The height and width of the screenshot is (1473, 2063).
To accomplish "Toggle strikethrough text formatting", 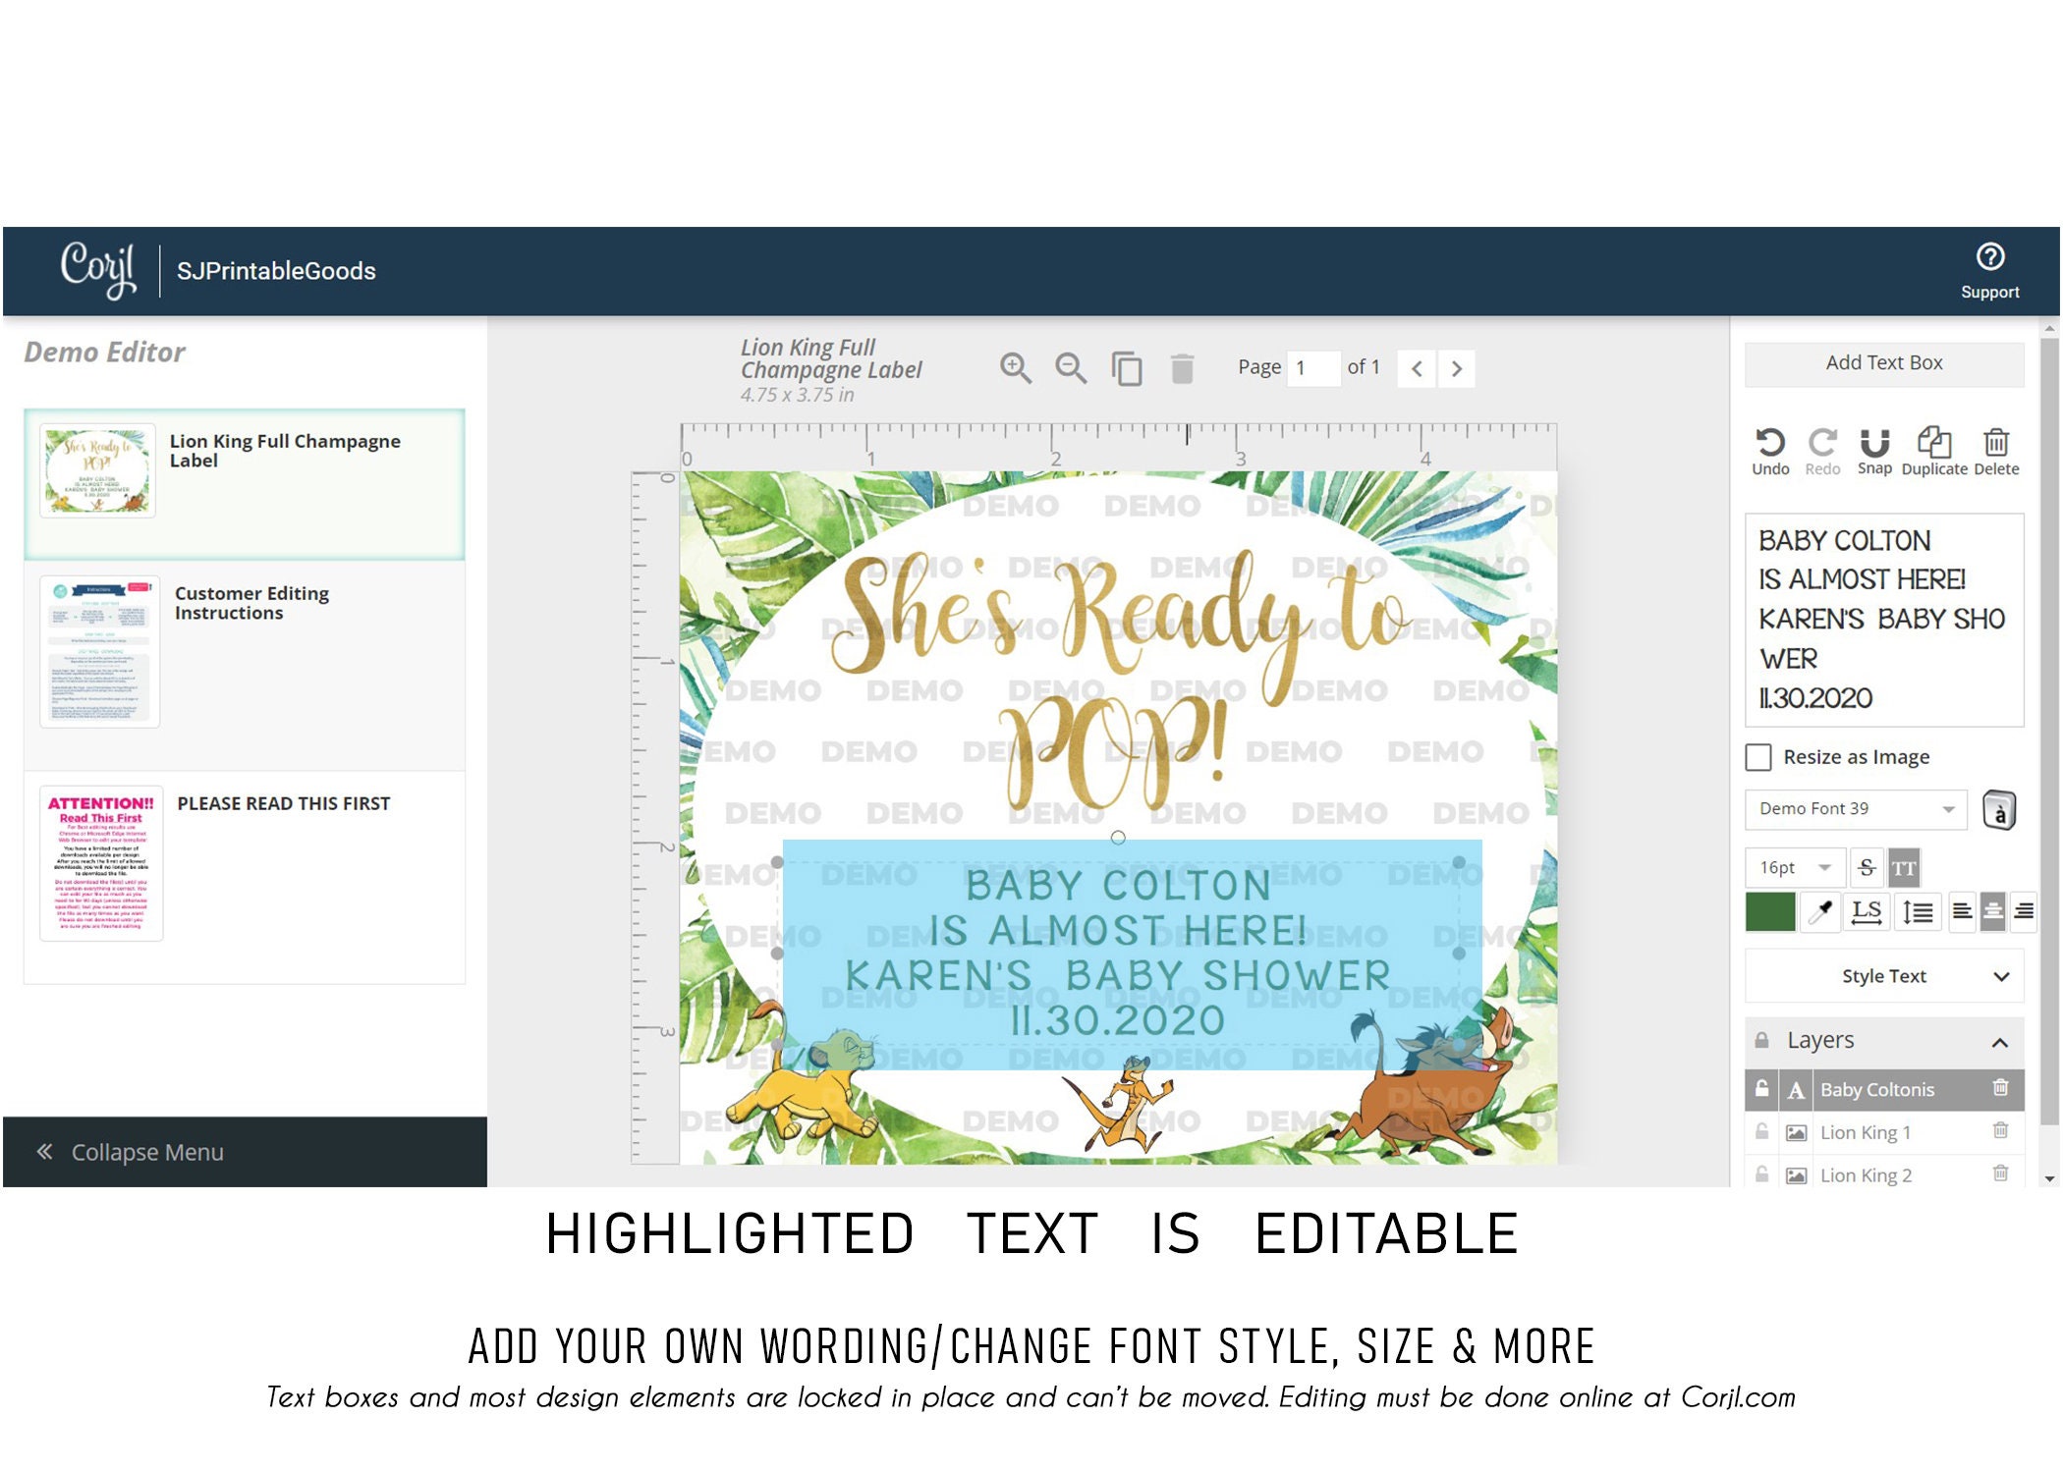I will tap(1867, 868).
